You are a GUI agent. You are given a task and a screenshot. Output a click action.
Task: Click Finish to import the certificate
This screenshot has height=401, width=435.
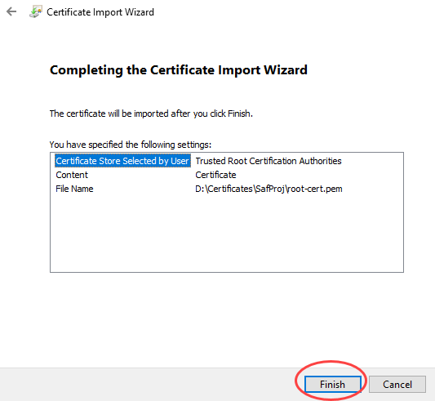pyautogui.click(x=333, y=385)
